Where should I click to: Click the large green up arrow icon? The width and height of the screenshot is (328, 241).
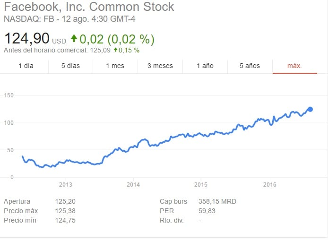(x=74, y=38)
